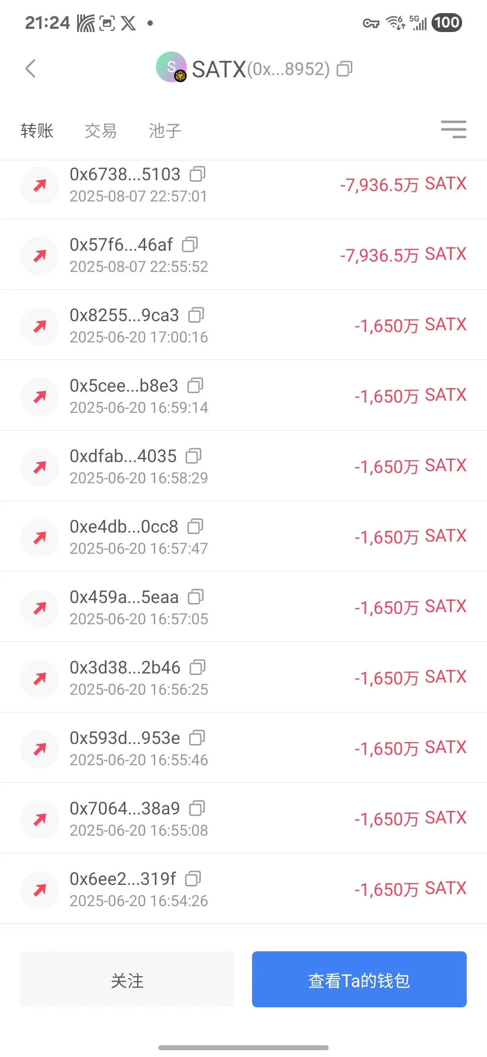Copy address 0x6738...5103
This screenshot has width=487, height=1057.
[198, 174]
